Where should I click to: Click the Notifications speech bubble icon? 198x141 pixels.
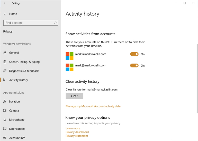tap(5, 129)
